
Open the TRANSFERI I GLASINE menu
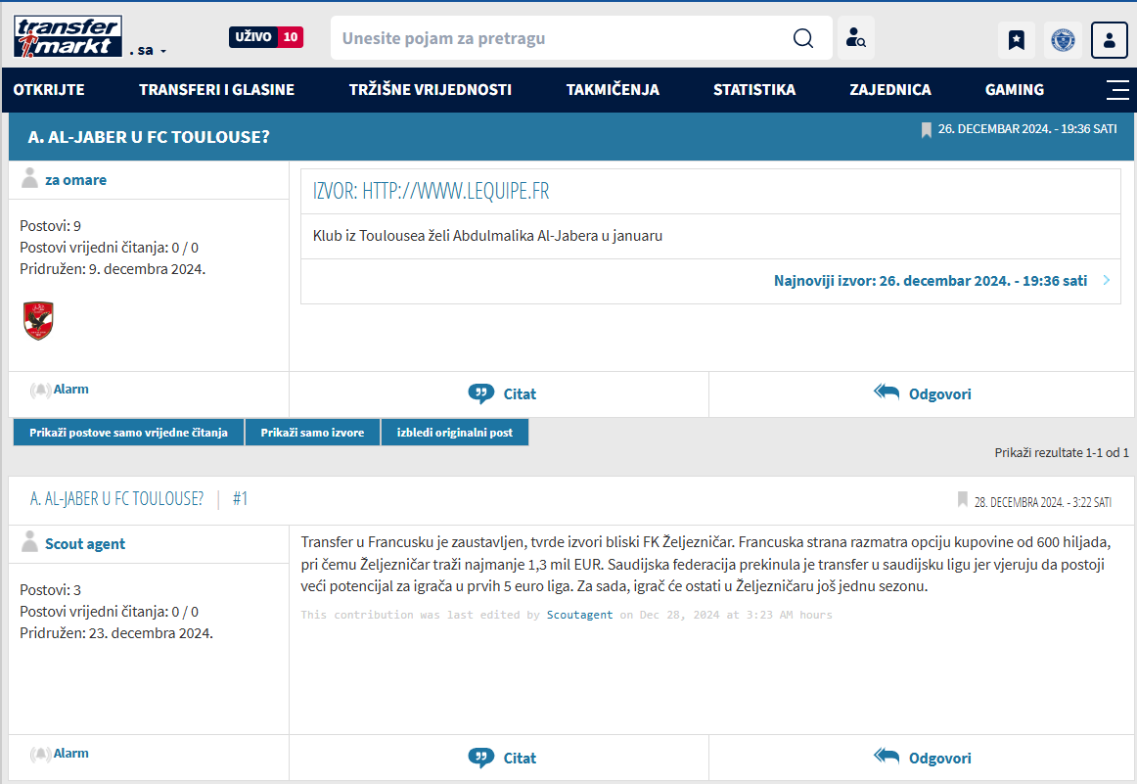(x=216, y=90)
